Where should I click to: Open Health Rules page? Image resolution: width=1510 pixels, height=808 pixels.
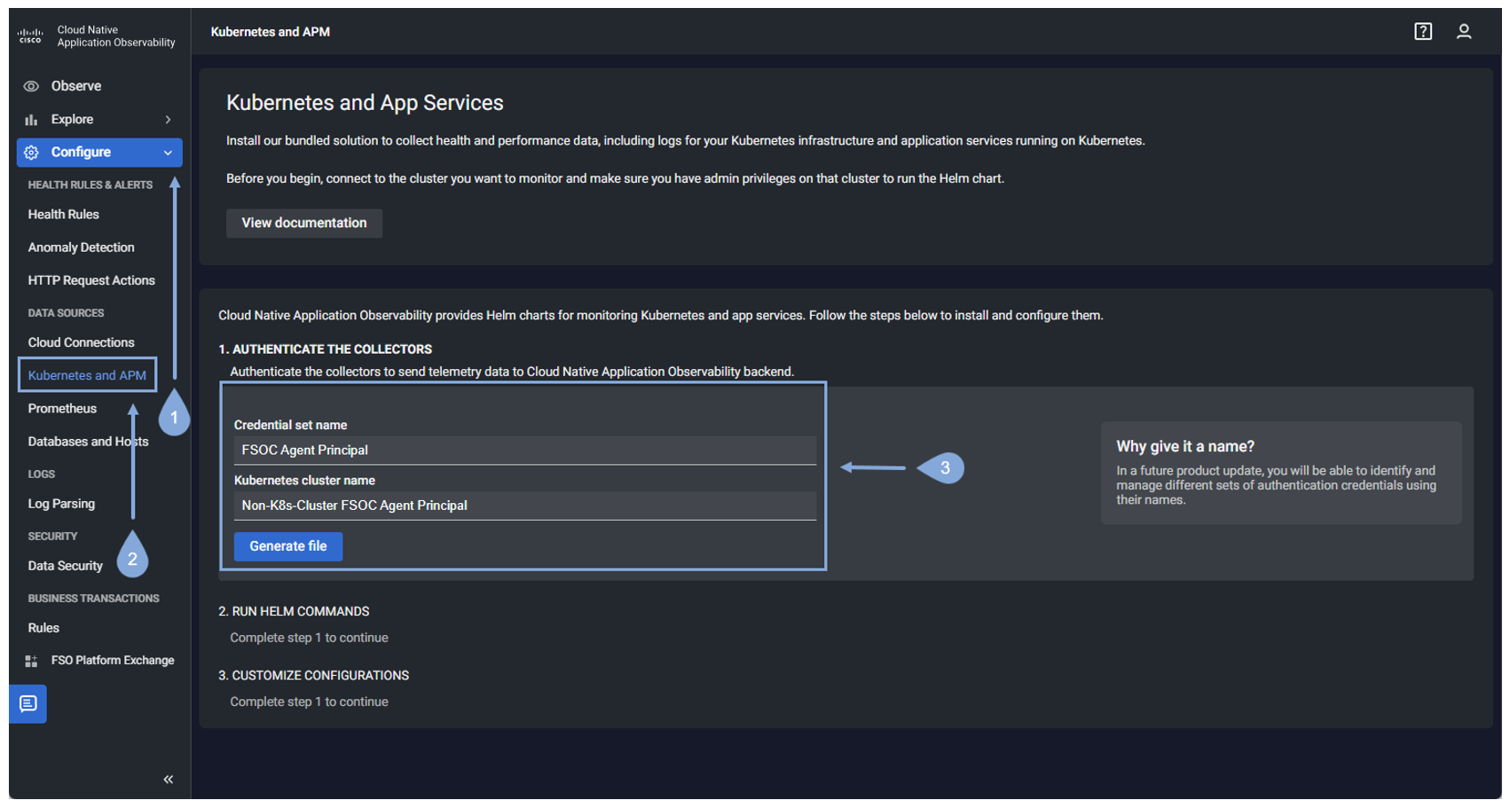coord(63,215)
